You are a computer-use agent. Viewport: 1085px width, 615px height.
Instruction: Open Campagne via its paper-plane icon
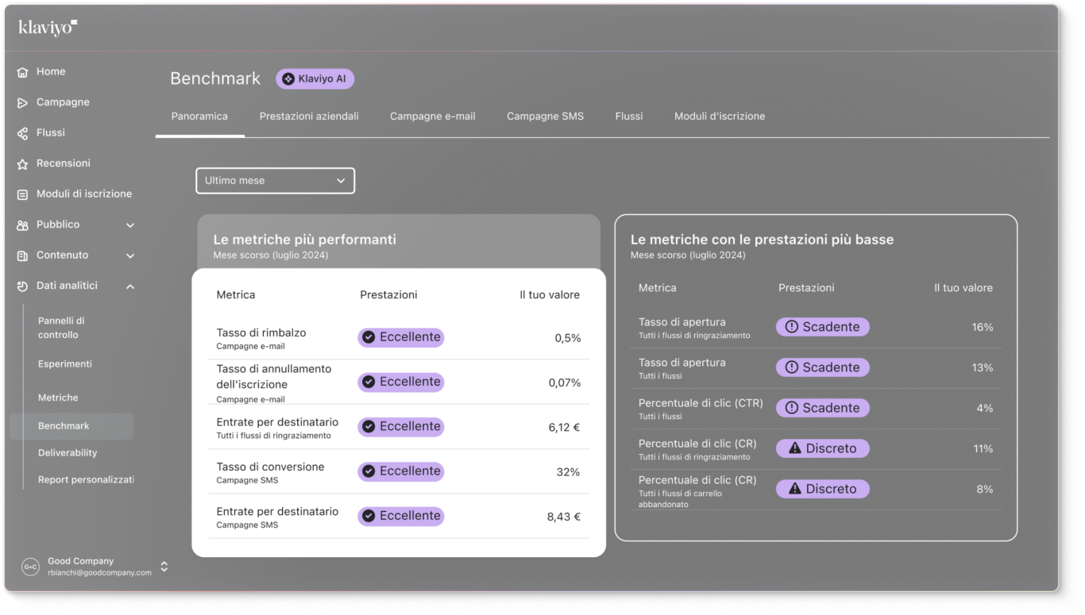[22, 102]
